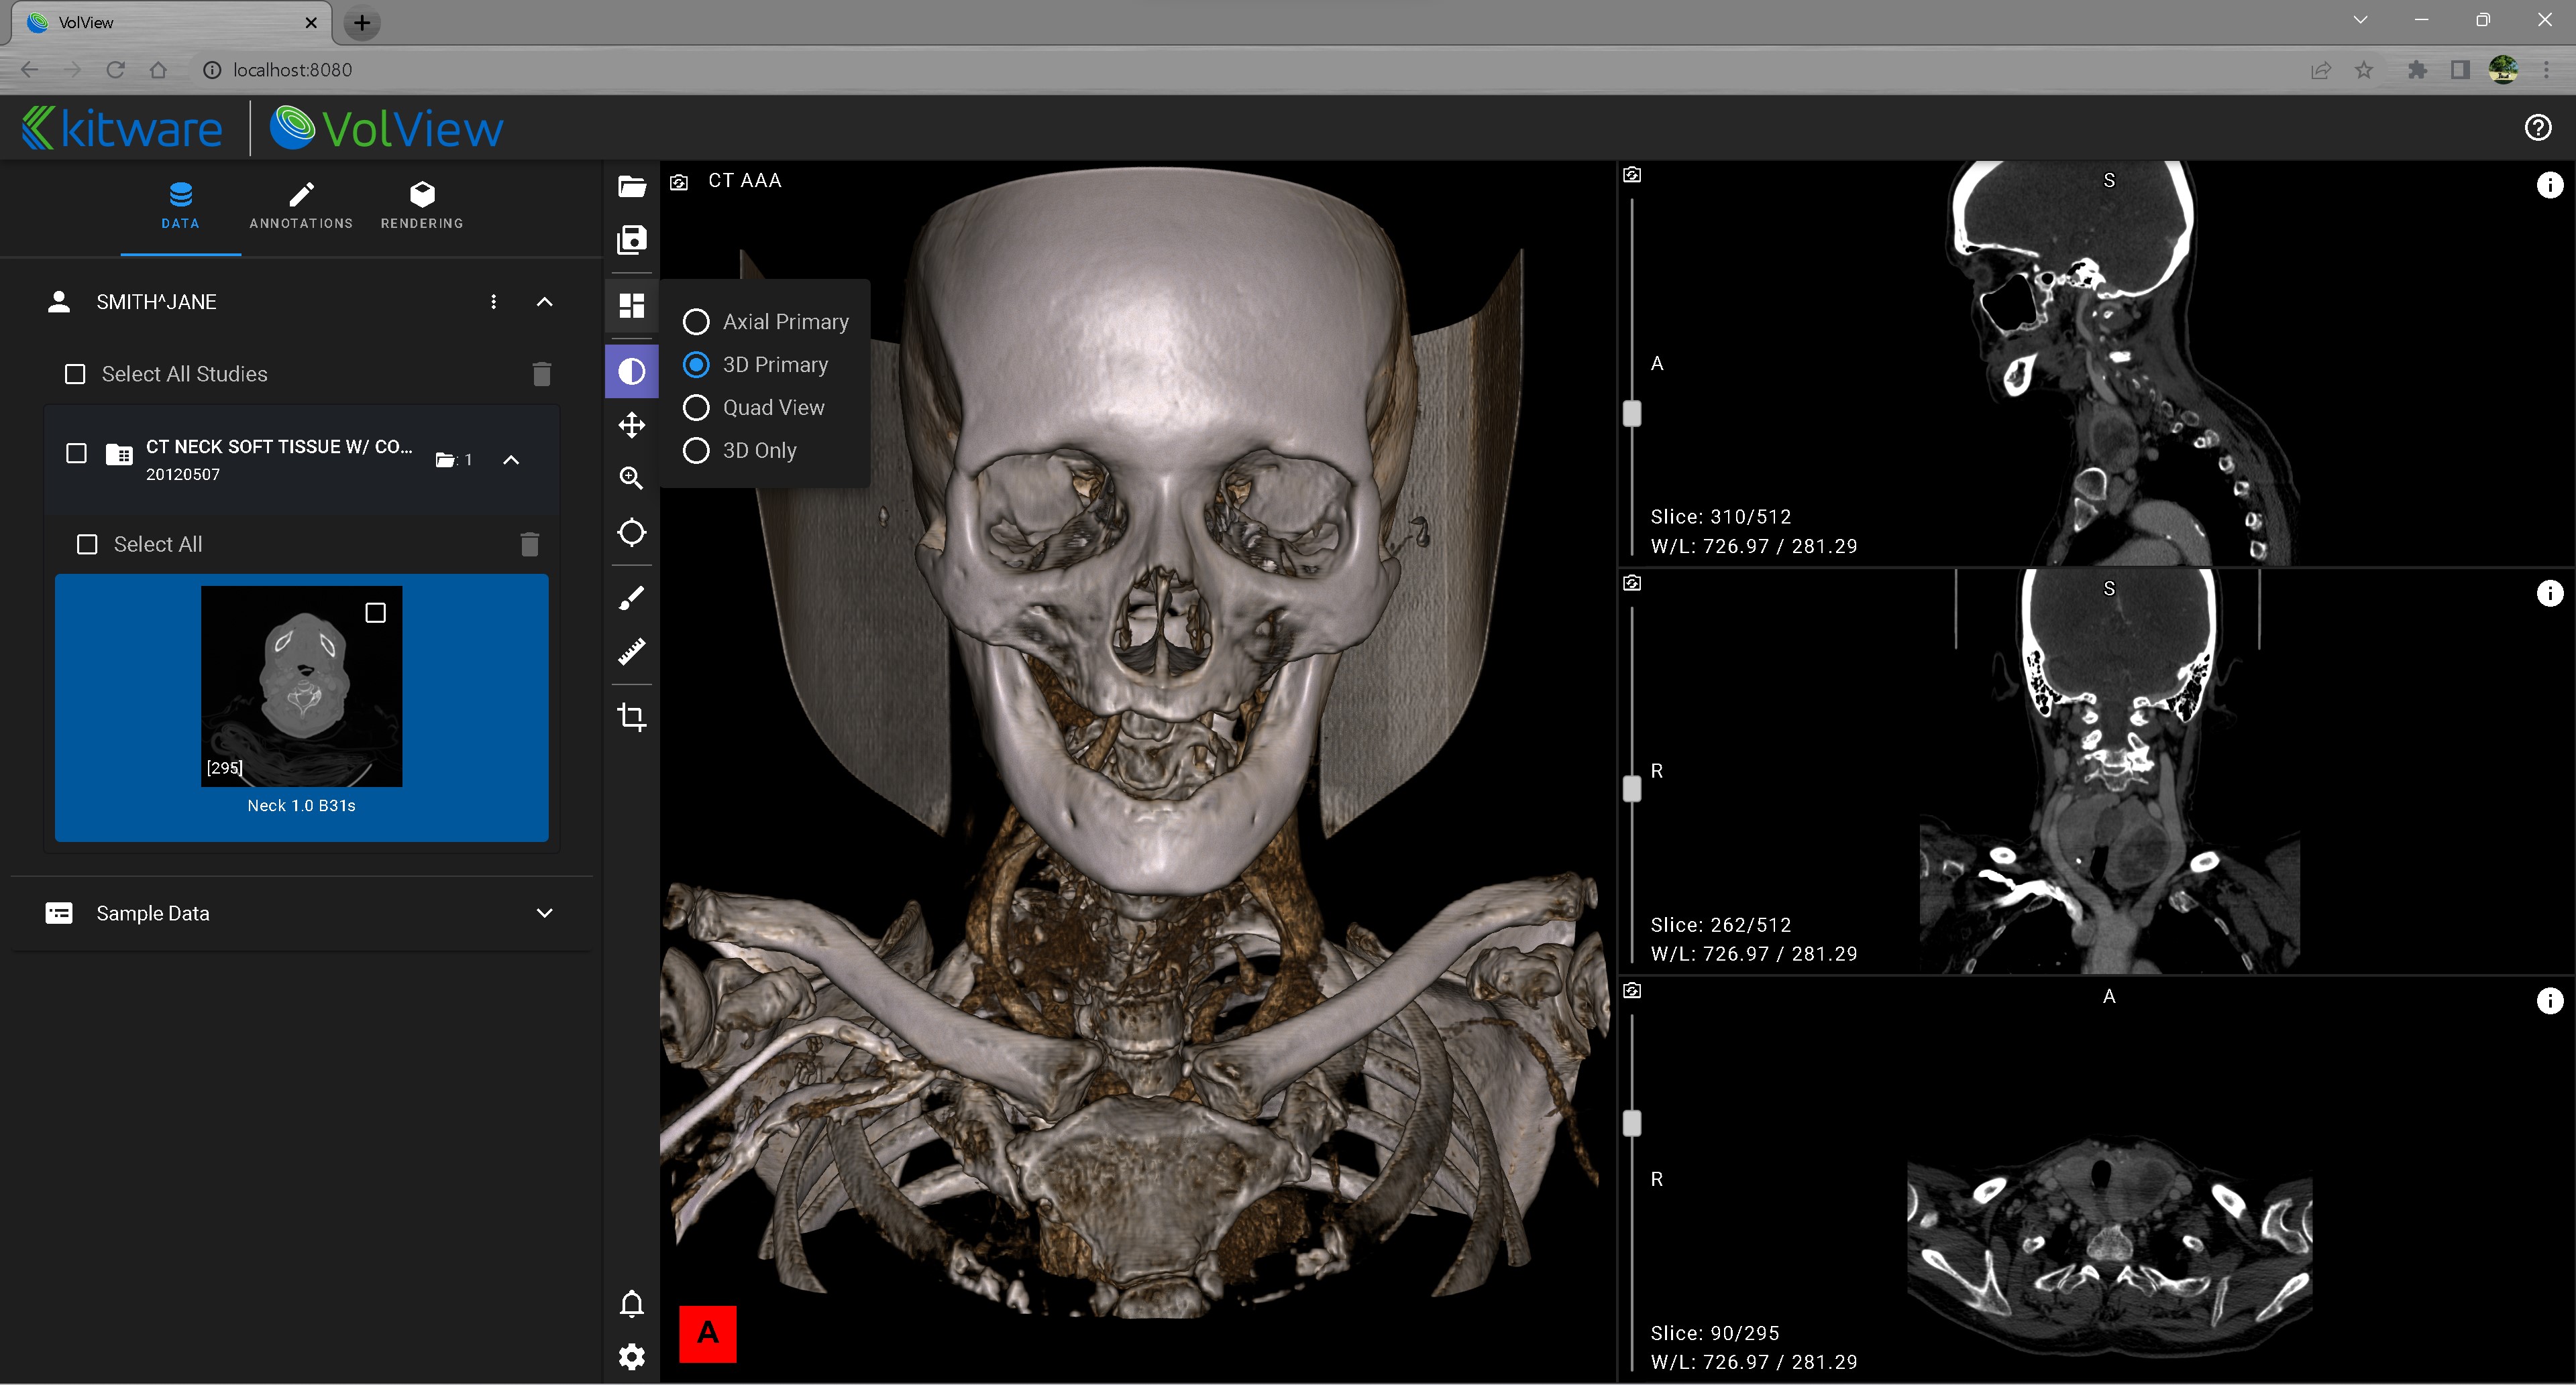Bookmark this page with the star
This screenshot has width=2576, height=1385.
2364,70
